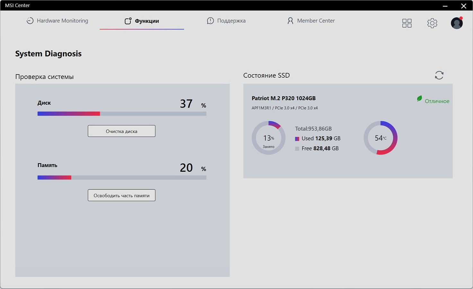Click the Состояние SSD heading

267,75
